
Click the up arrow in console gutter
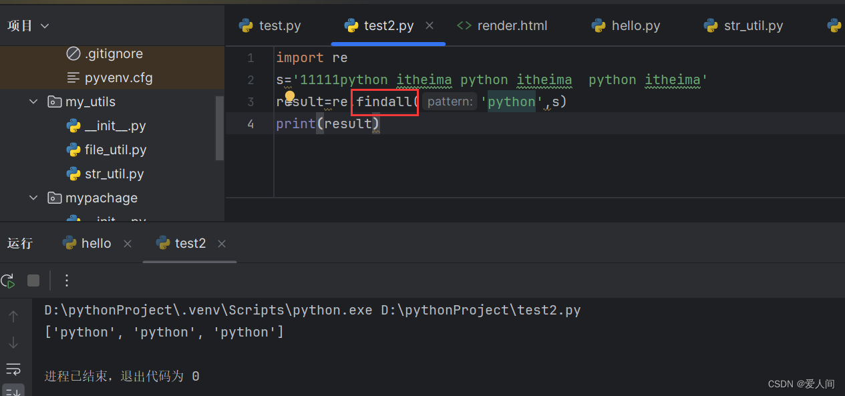[13, 315]
